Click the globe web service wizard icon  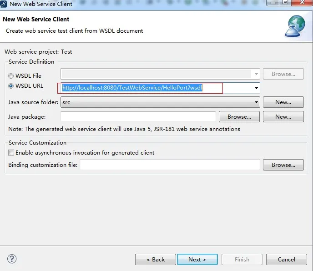tap(295, 26)
